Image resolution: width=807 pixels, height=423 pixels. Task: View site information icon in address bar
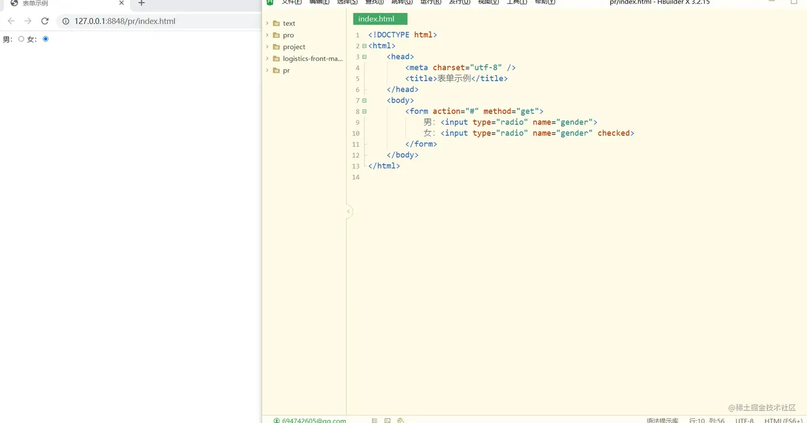click(x=66, y=21)
